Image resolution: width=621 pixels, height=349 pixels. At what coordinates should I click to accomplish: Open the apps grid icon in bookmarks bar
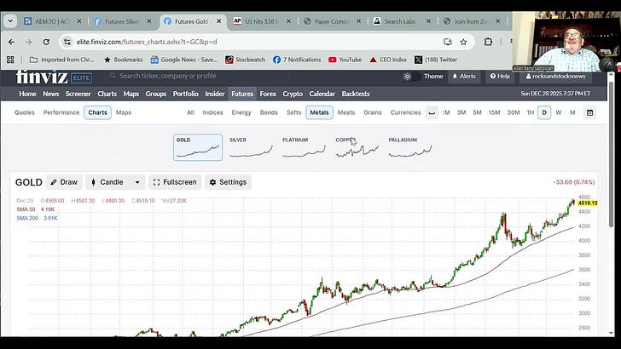[10, 60]
